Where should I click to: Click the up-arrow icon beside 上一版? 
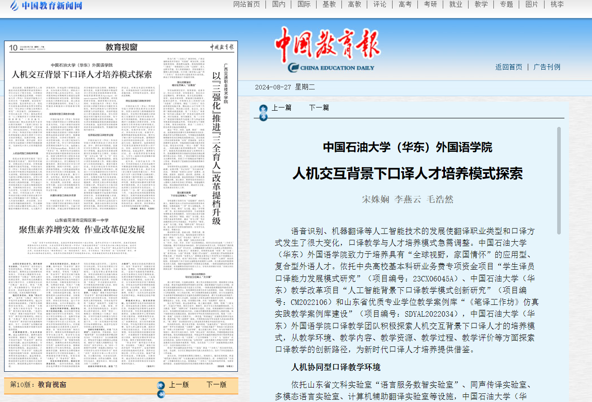(x=161, y=385)
